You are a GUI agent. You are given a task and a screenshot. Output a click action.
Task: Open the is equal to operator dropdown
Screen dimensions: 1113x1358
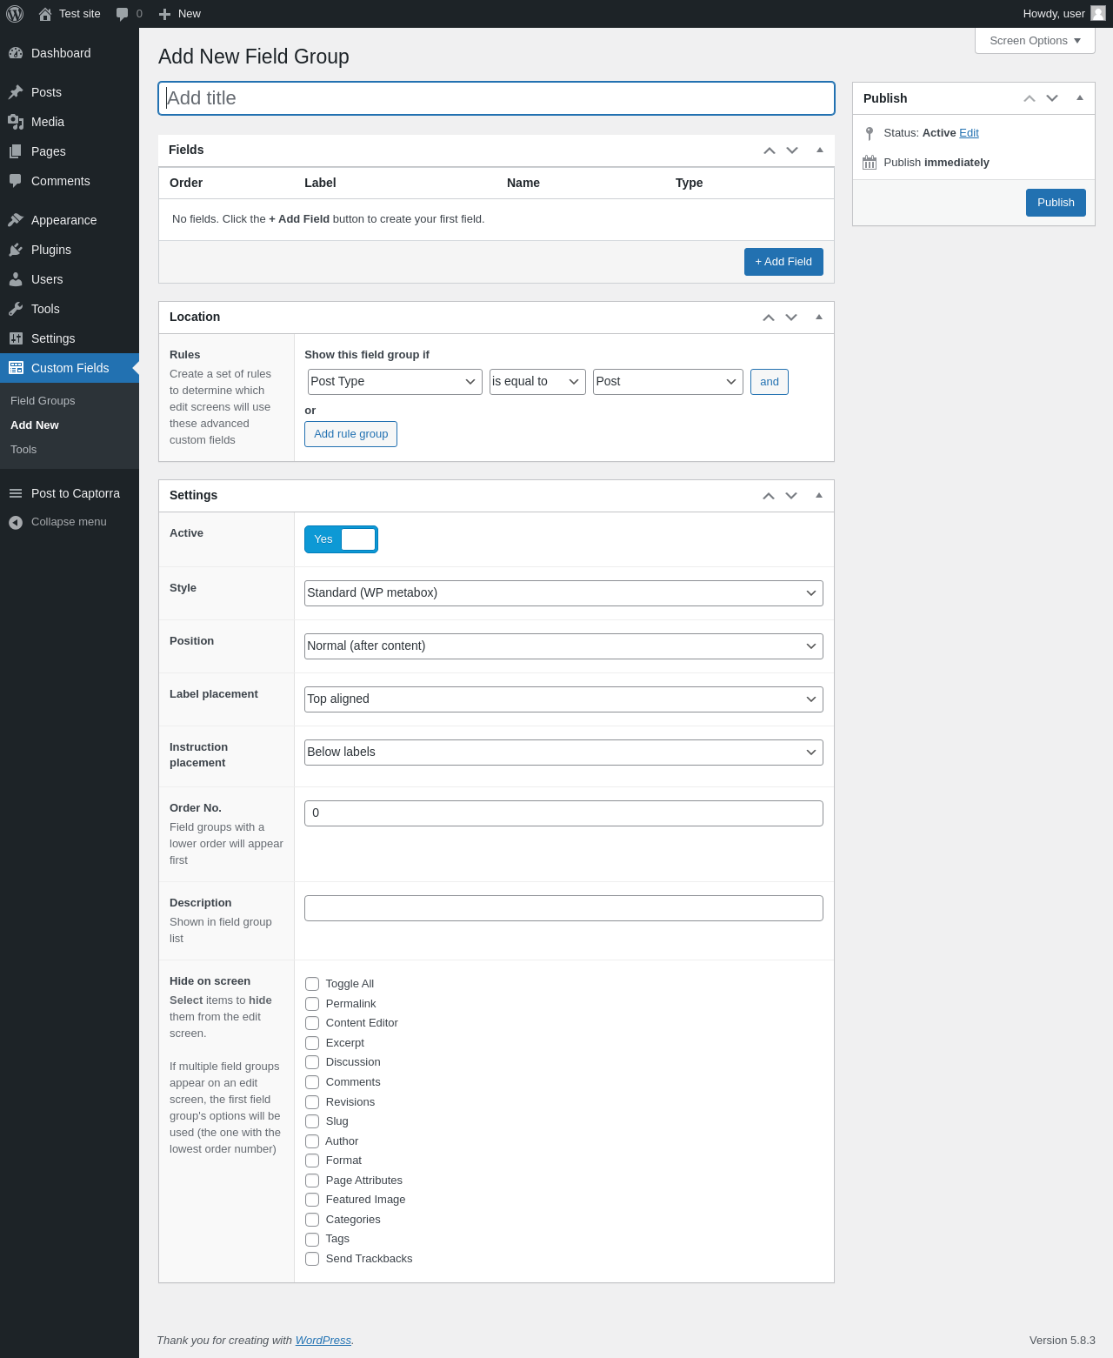537,382
